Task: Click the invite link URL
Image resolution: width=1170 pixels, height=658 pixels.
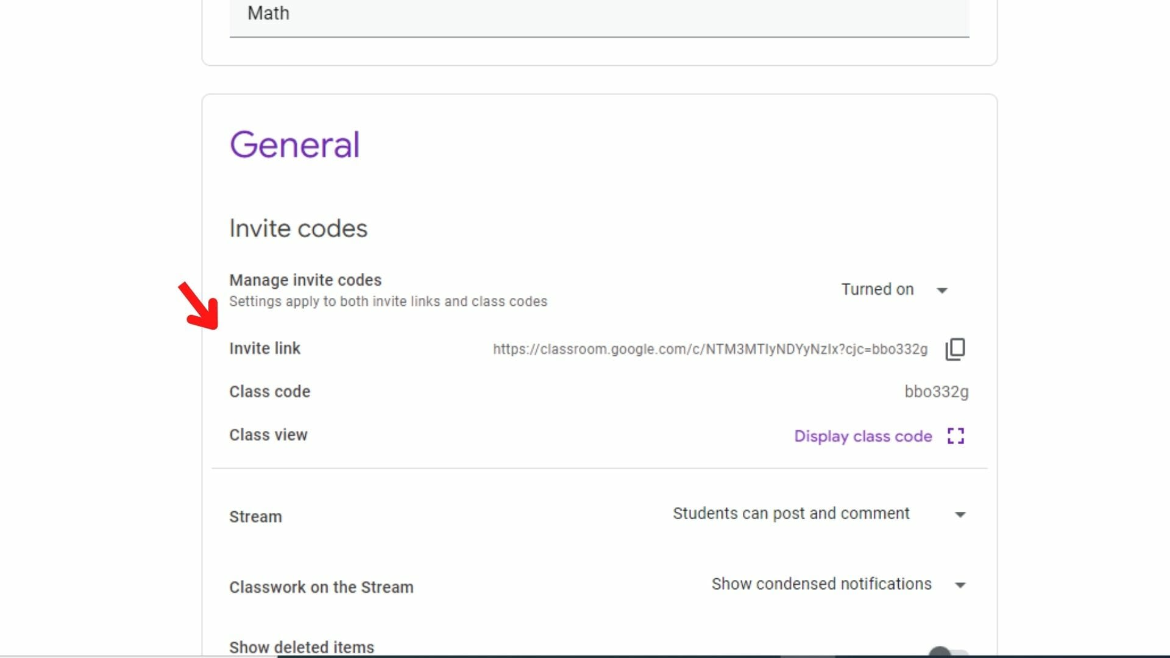Action: click(709, 350)
